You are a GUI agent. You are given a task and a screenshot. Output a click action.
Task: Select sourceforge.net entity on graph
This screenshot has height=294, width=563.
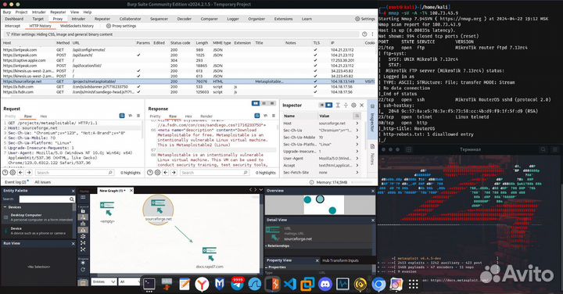(158, 210)
